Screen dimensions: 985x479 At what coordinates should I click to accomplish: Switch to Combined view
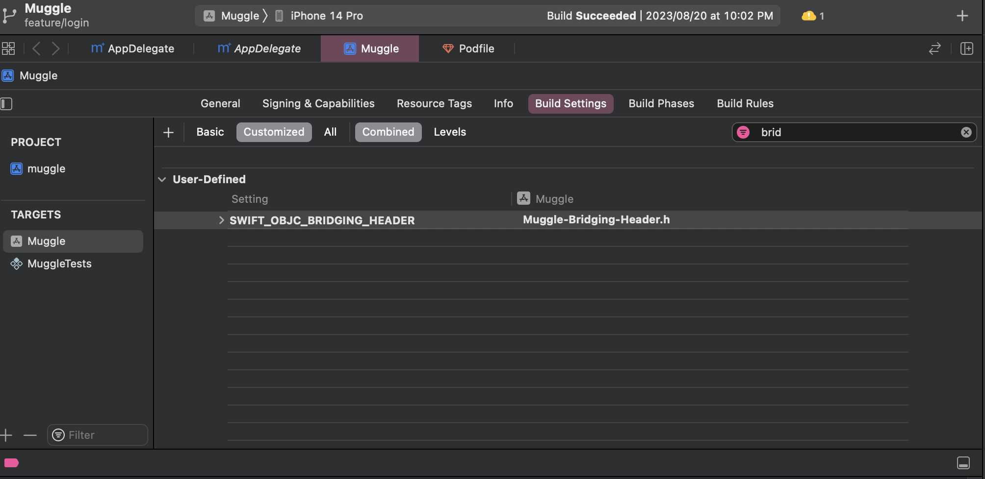388,132
